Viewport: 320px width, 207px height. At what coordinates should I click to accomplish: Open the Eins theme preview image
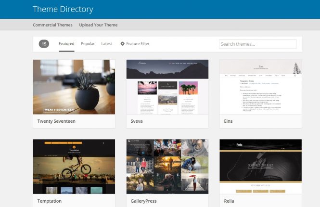tap(261, 87)
